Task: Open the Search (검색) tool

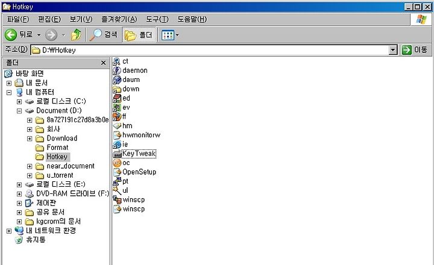Action: pyautogui.click(x=104, y=35)
